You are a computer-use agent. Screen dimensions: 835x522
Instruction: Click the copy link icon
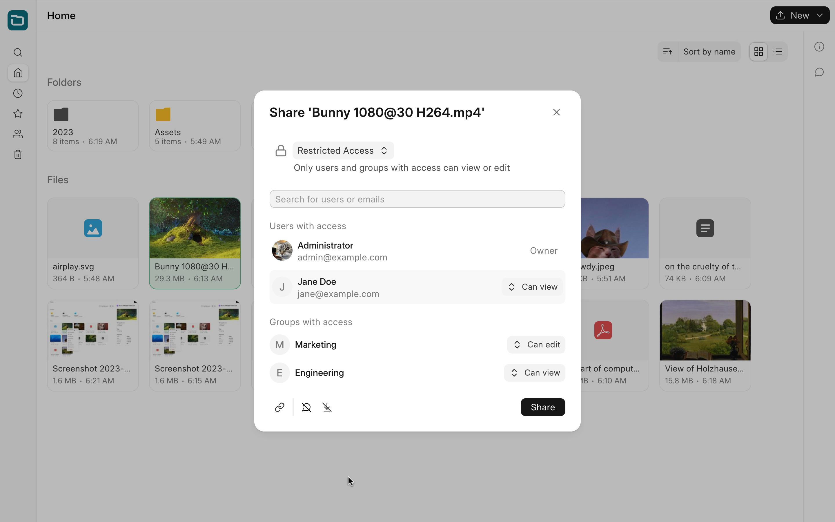(x=279, y=407)
